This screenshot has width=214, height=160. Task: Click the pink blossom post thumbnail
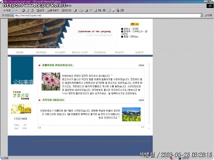(51, 81)
